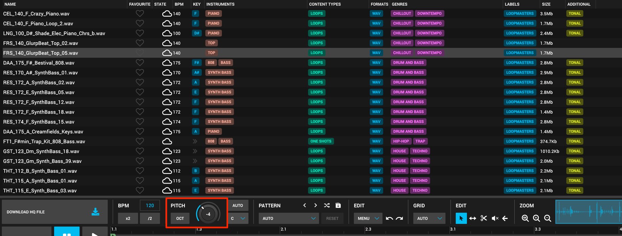Select the scissors cut tool
The image size is (622, 236).
click(x=484, y=218)
